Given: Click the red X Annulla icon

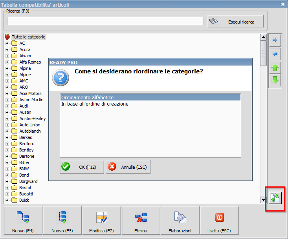Looking at the screenshot, I should [x=112, y=167].
